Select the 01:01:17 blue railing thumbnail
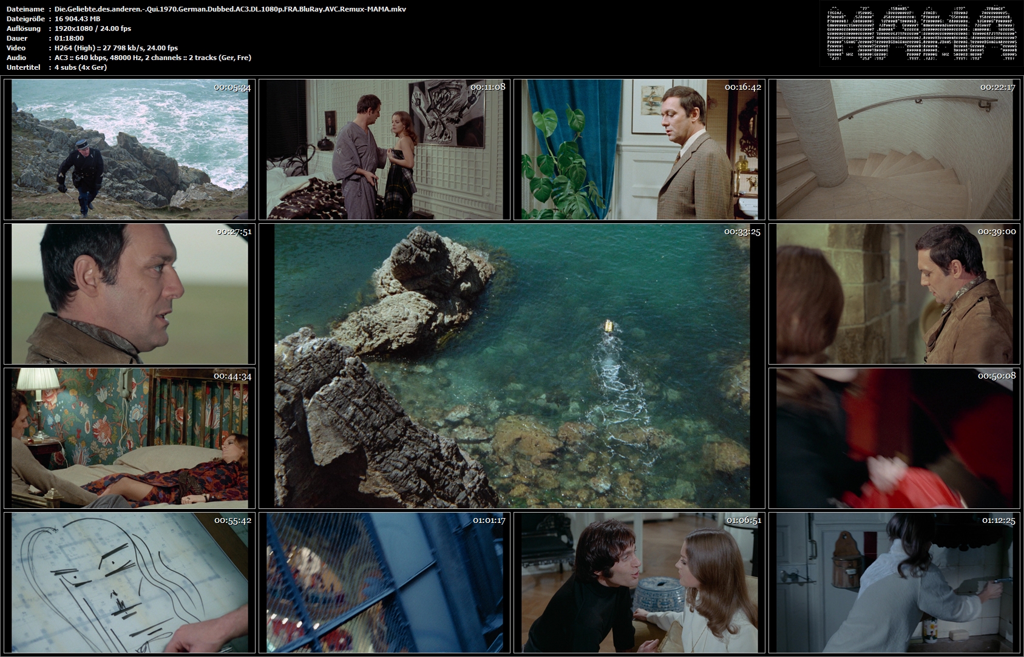 [384, 582]
